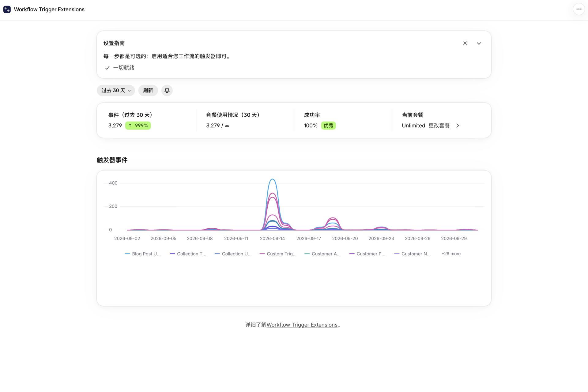Image resolution: width=588 pixels, height=392 pixels.
Task: Click the 100% success rate value
Action: [311, 126]
